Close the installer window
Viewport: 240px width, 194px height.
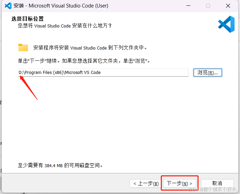click(228, 6)
